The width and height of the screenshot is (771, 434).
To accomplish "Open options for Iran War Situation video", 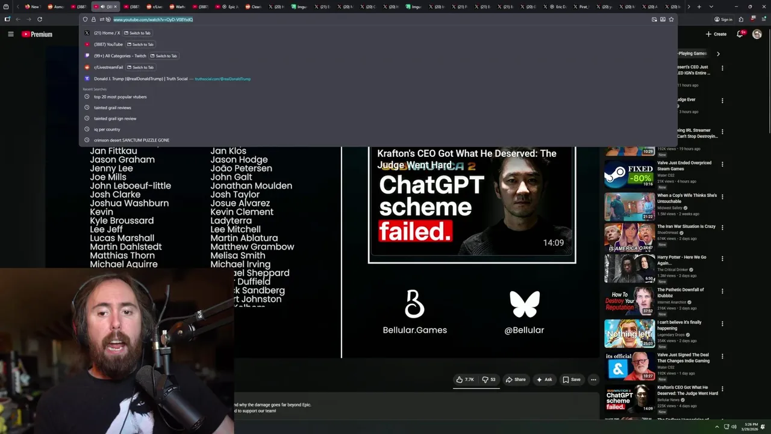I will pyautogui.click(x=722, y=228).
